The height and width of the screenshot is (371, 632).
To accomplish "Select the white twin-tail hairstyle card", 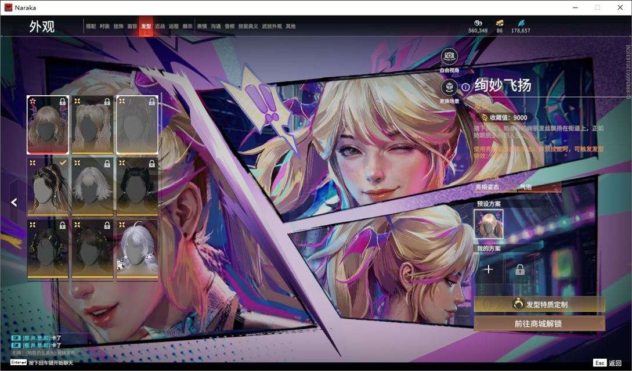I will [137, 248].
